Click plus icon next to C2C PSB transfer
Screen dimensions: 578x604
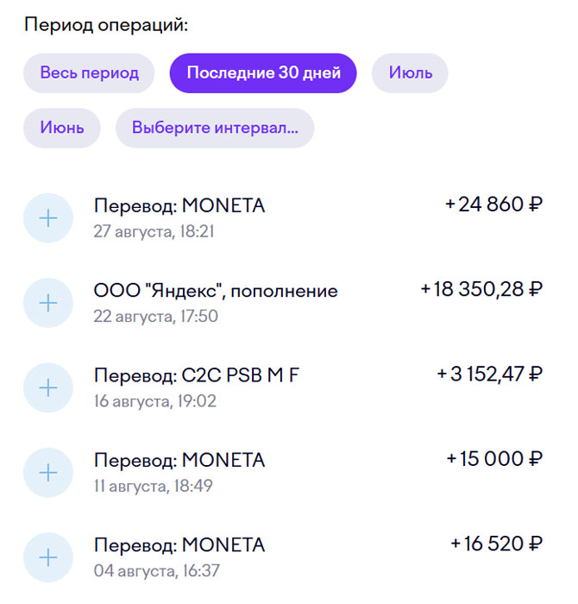48,387
